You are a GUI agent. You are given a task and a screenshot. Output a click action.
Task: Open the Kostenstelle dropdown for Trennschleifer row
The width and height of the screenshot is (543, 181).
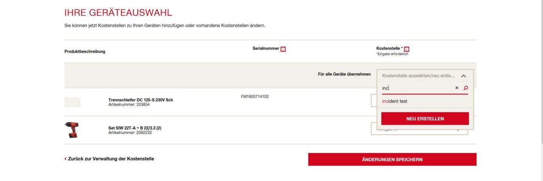click(x=373, y=100)
